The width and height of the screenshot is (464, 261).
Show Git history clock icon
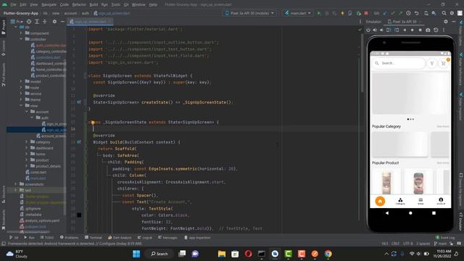(x=408, y=13)
